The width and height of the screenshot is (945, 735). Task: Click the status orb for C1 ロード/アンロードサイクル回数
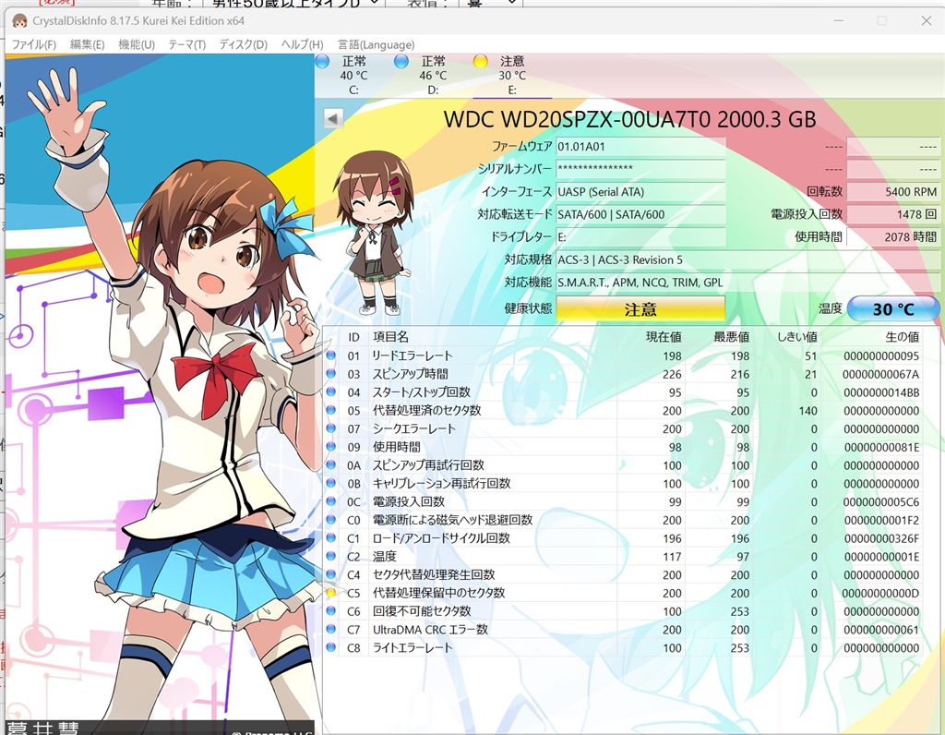click(331, 537)
